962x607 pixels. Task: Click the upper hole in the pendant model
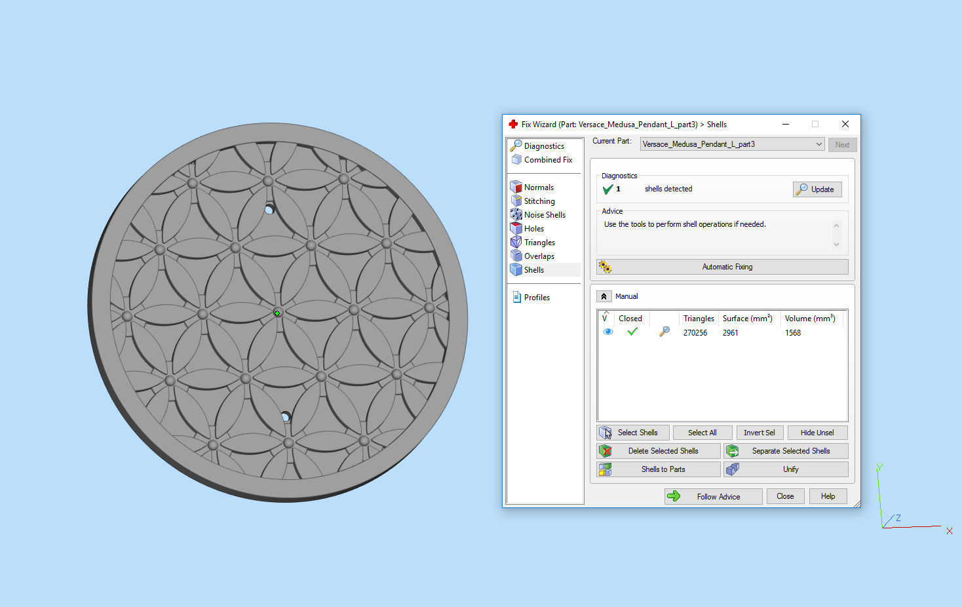[x=269, y=210]
